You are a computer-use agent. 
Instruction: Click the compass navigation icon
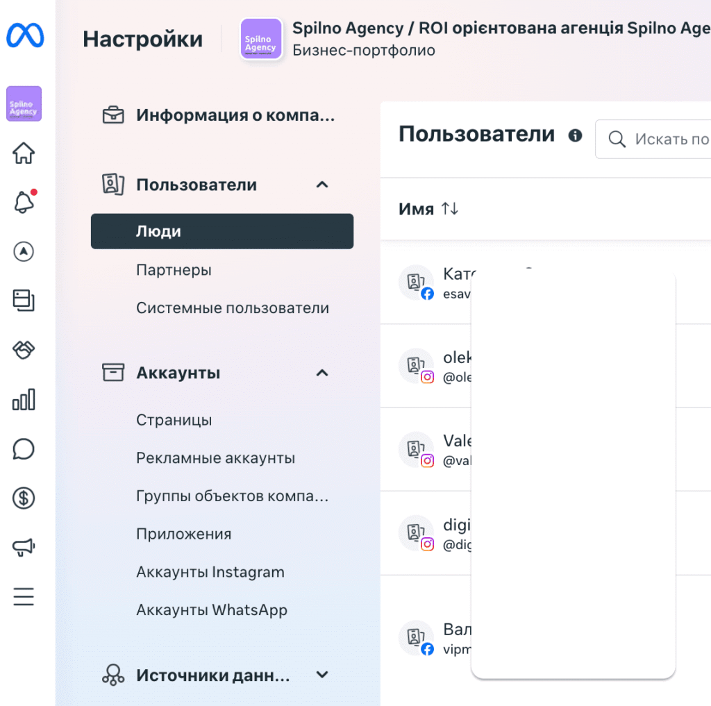tap(24, 252)
